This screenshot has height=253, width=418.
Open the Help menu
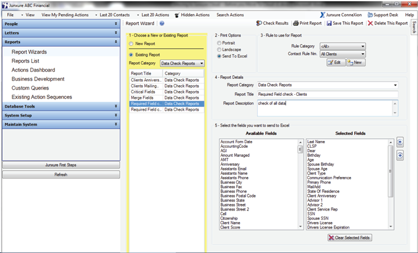[409, 15]
